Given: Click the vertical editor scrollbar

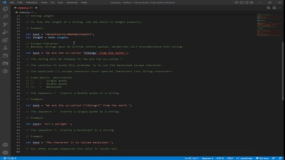Looking at the screenshot, I should pyautogui.click(x=283, y=71).
